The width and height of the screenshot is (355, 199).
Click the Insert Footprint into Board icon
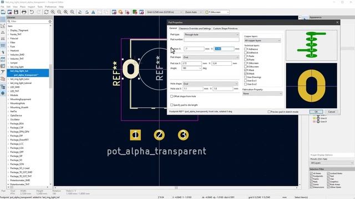pos(135,12)
